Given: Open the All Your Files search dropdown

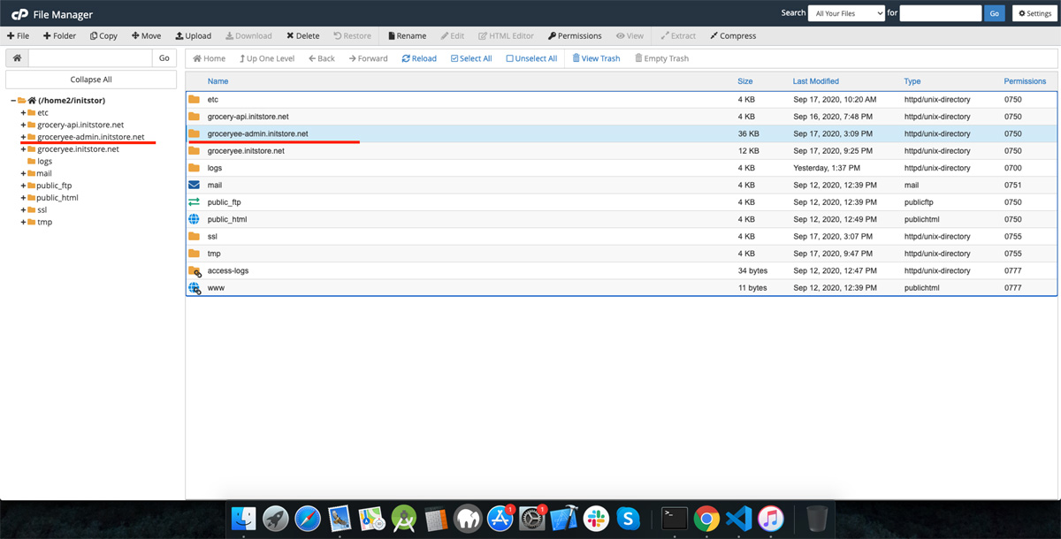Looking at the screenshot, I should coord(846,13).
